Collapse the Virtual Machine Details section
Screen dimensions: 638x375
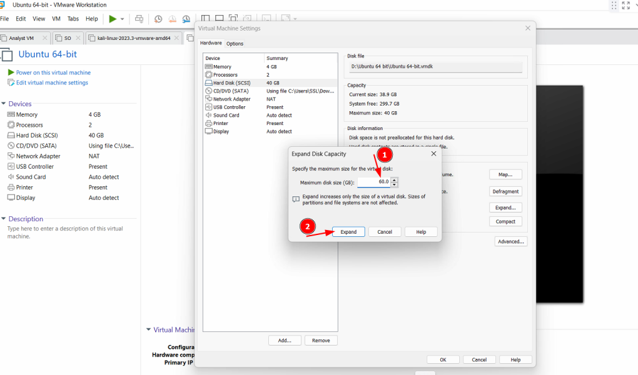(148, 329)
